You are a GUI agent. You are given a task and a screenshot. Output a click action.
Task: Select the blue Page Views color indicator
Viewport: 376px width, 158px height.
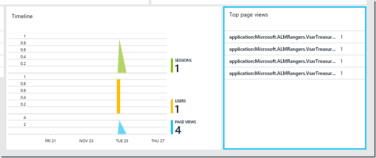click(x=172, y=127)
